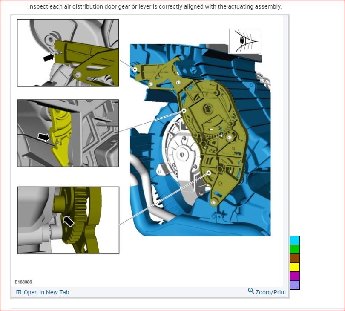Select the brown color swatch
This screenshot has height=311, width=345.
click(295, 258)
